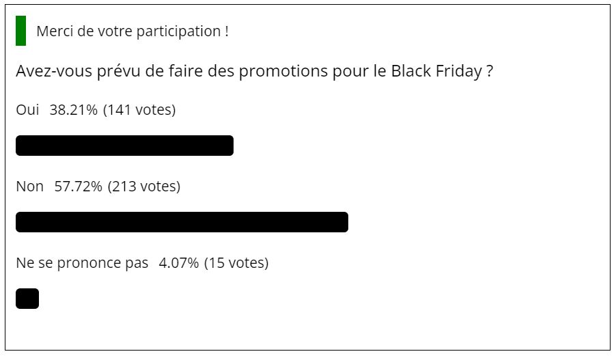Select the 'Non' answer label
Screen dimensions: 616x356
click(29, 187)
